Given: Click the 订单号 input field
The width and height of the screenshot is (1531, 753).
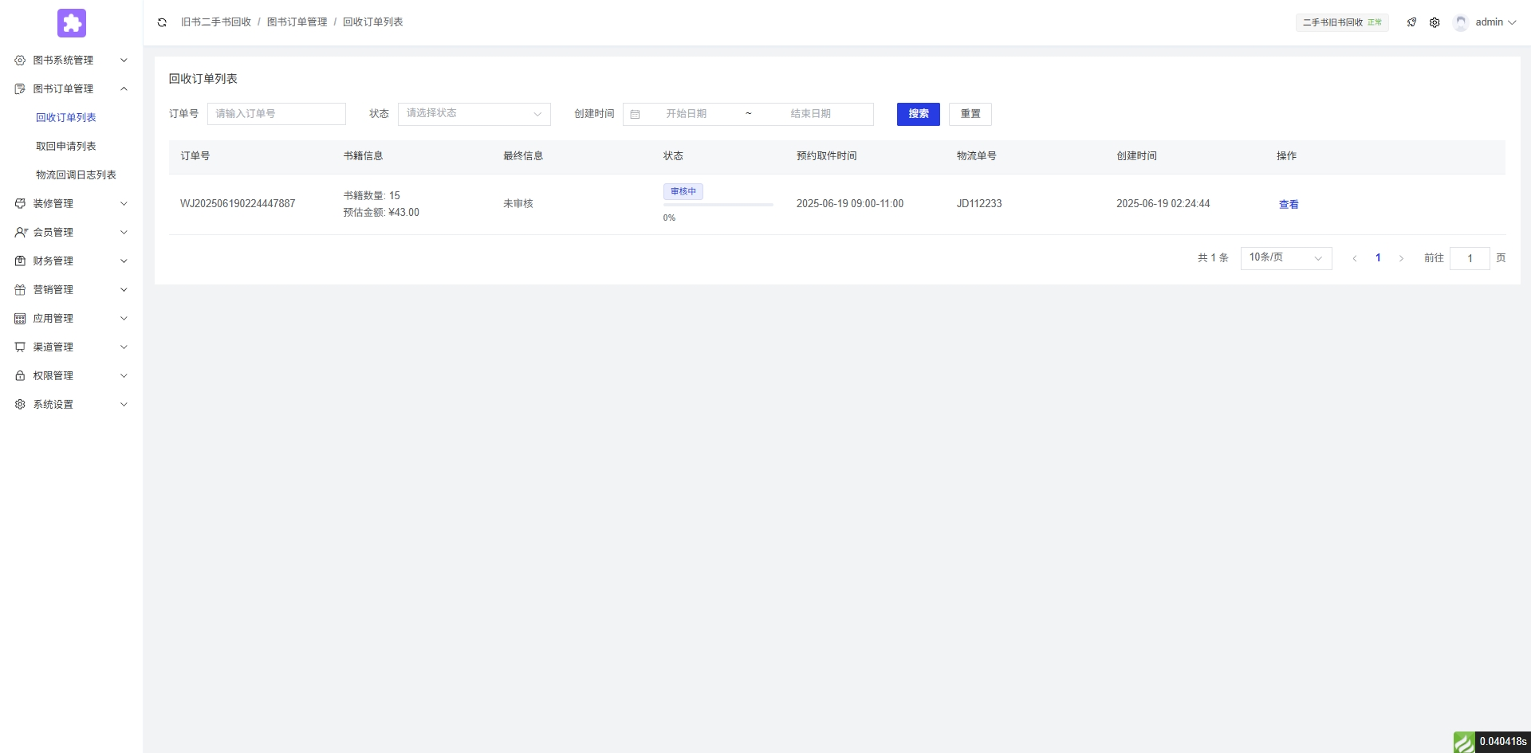Looking at the screenshot, I should coord(276,114).
